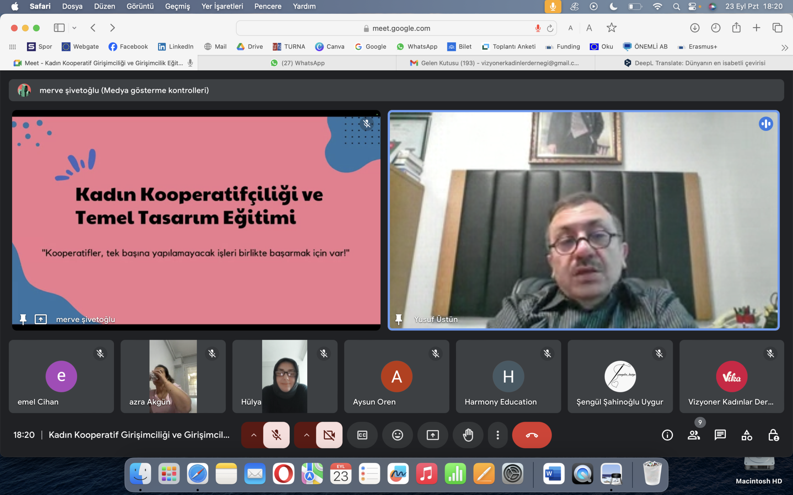Viewport: 793px width, 495px height.
Task: Open the activities shapes icon
Action: 747,435
